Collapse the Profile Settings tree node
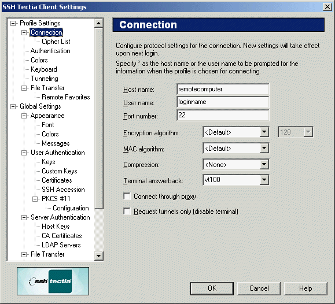Viewport: 335px width, 304px height. coord(13,23)
